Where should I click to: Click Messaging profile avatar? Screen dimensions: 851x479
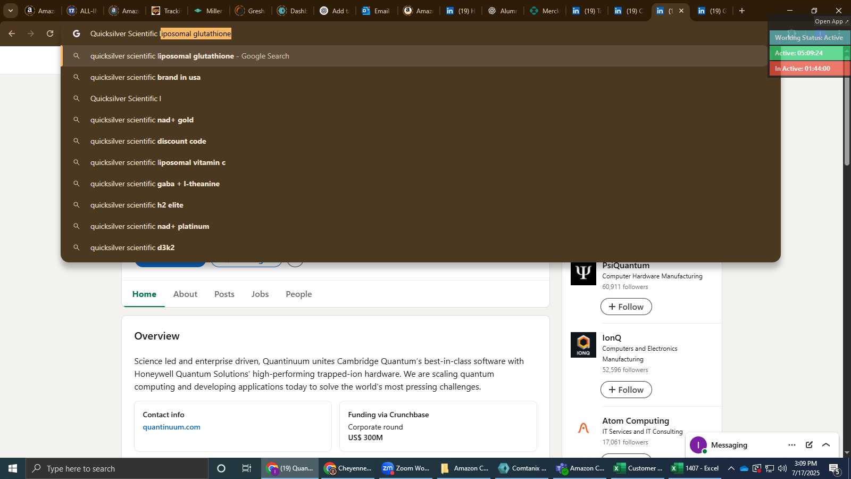698,445
